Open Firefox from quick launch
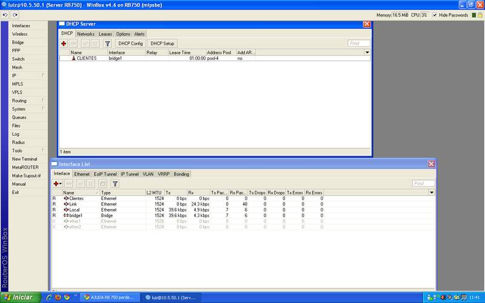 pos(58,298)
